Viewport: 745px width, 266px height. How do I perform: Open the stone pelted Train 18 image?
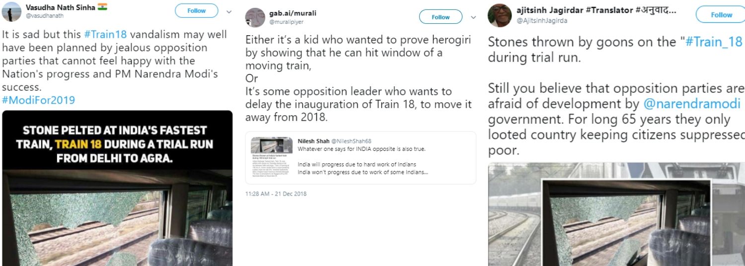117,188
